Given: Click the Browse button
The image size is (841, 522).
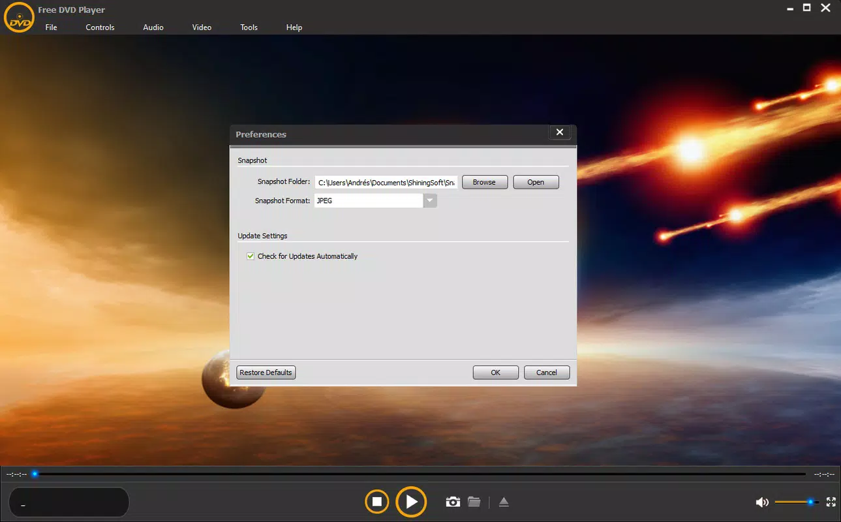Looking at the screenshot, I should coord(484,182).
